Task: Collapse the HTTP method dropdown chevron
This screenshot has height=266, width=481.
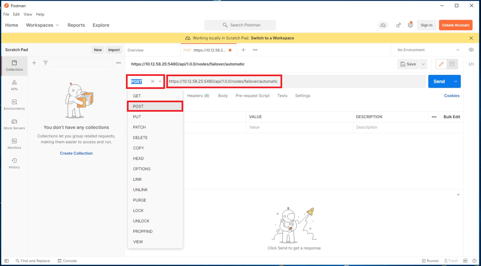Action: tap(160, 81)
